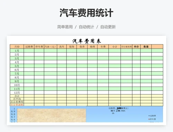Select the 8月 row label

(x=17, y=77)
